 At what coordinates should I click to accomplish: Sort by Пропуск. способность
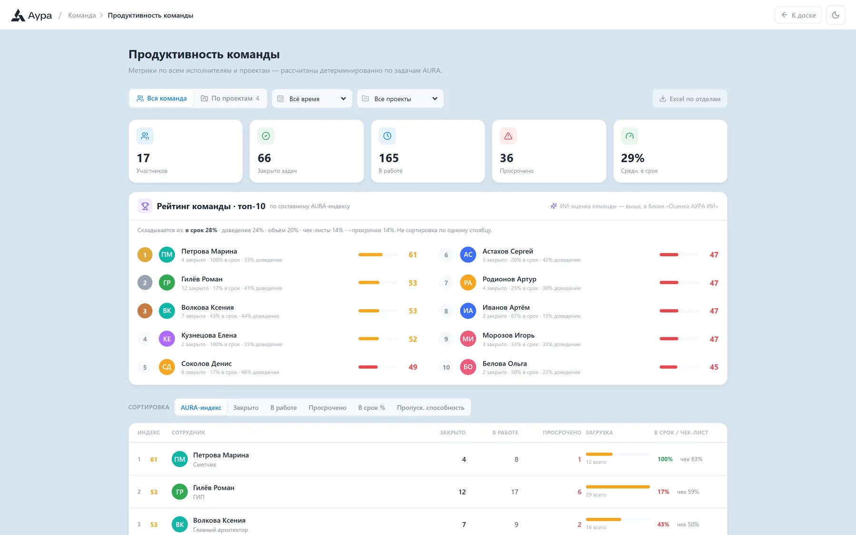click(430, 408)
